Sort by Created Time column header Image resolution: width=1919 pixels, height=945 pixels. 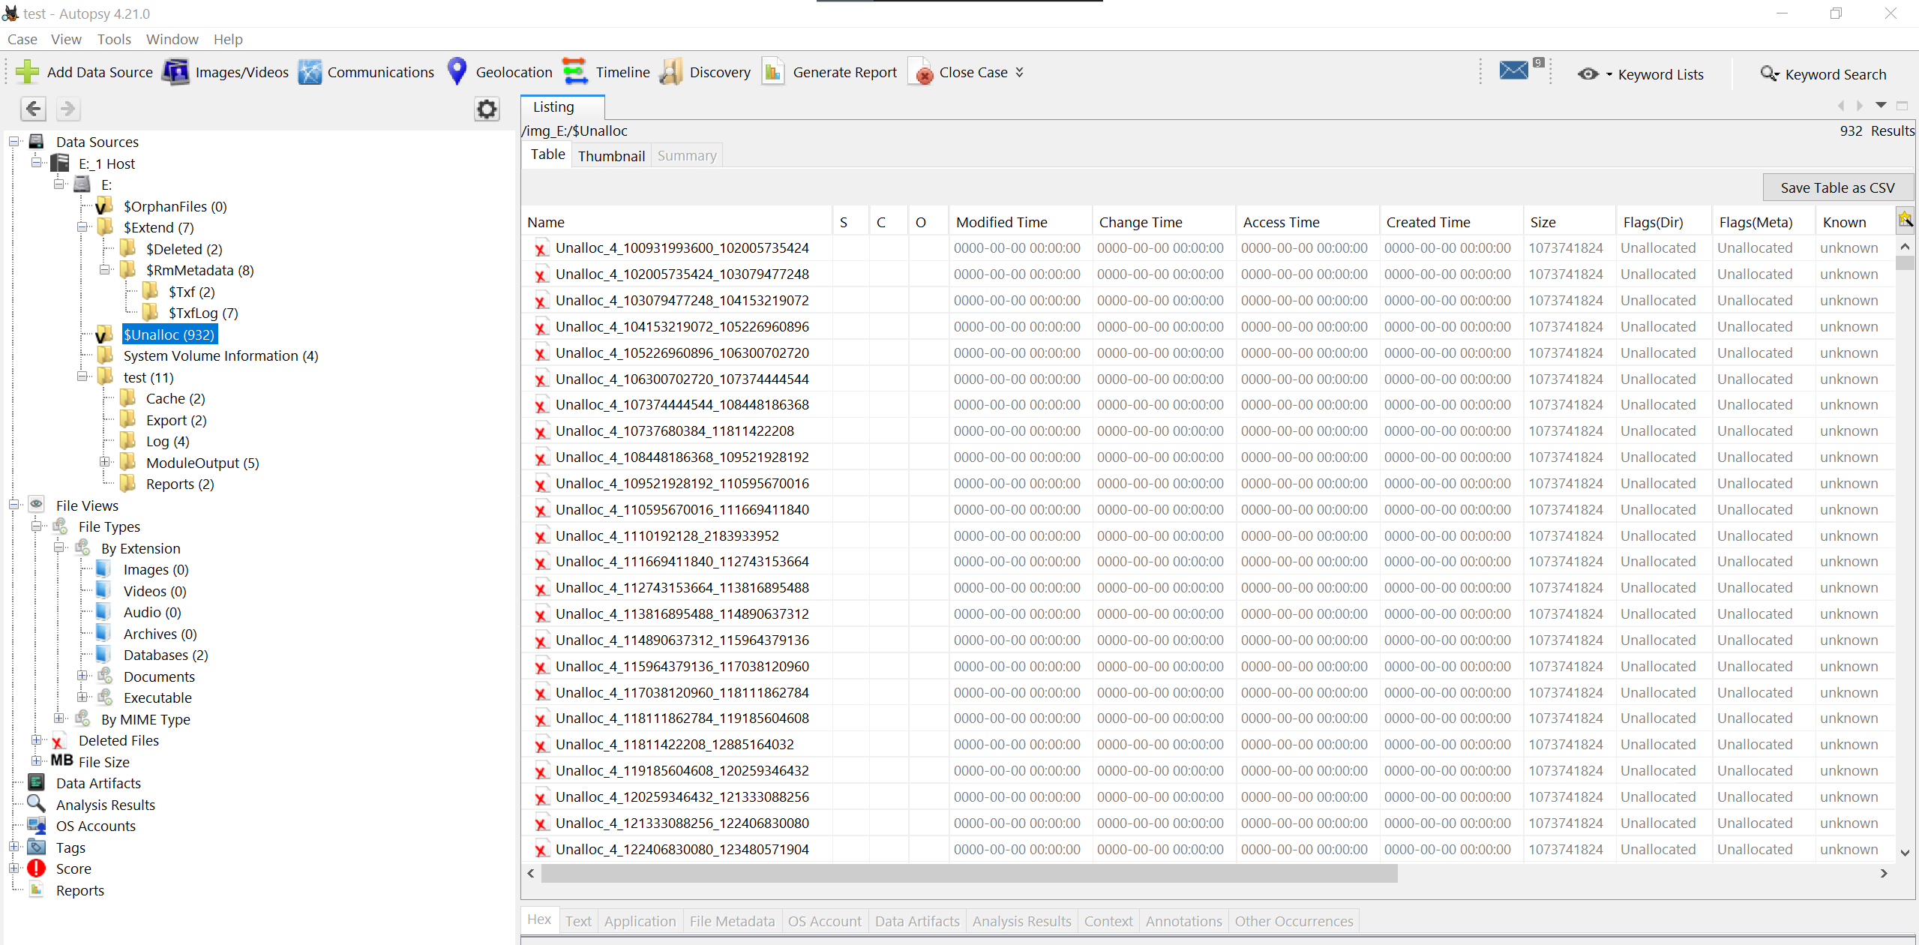pos(1450,222)
